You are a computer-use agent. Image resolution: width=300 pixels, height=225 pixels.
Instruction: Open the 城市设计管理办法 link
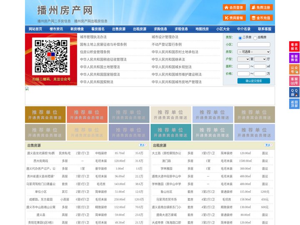click(x=165, y=37)
